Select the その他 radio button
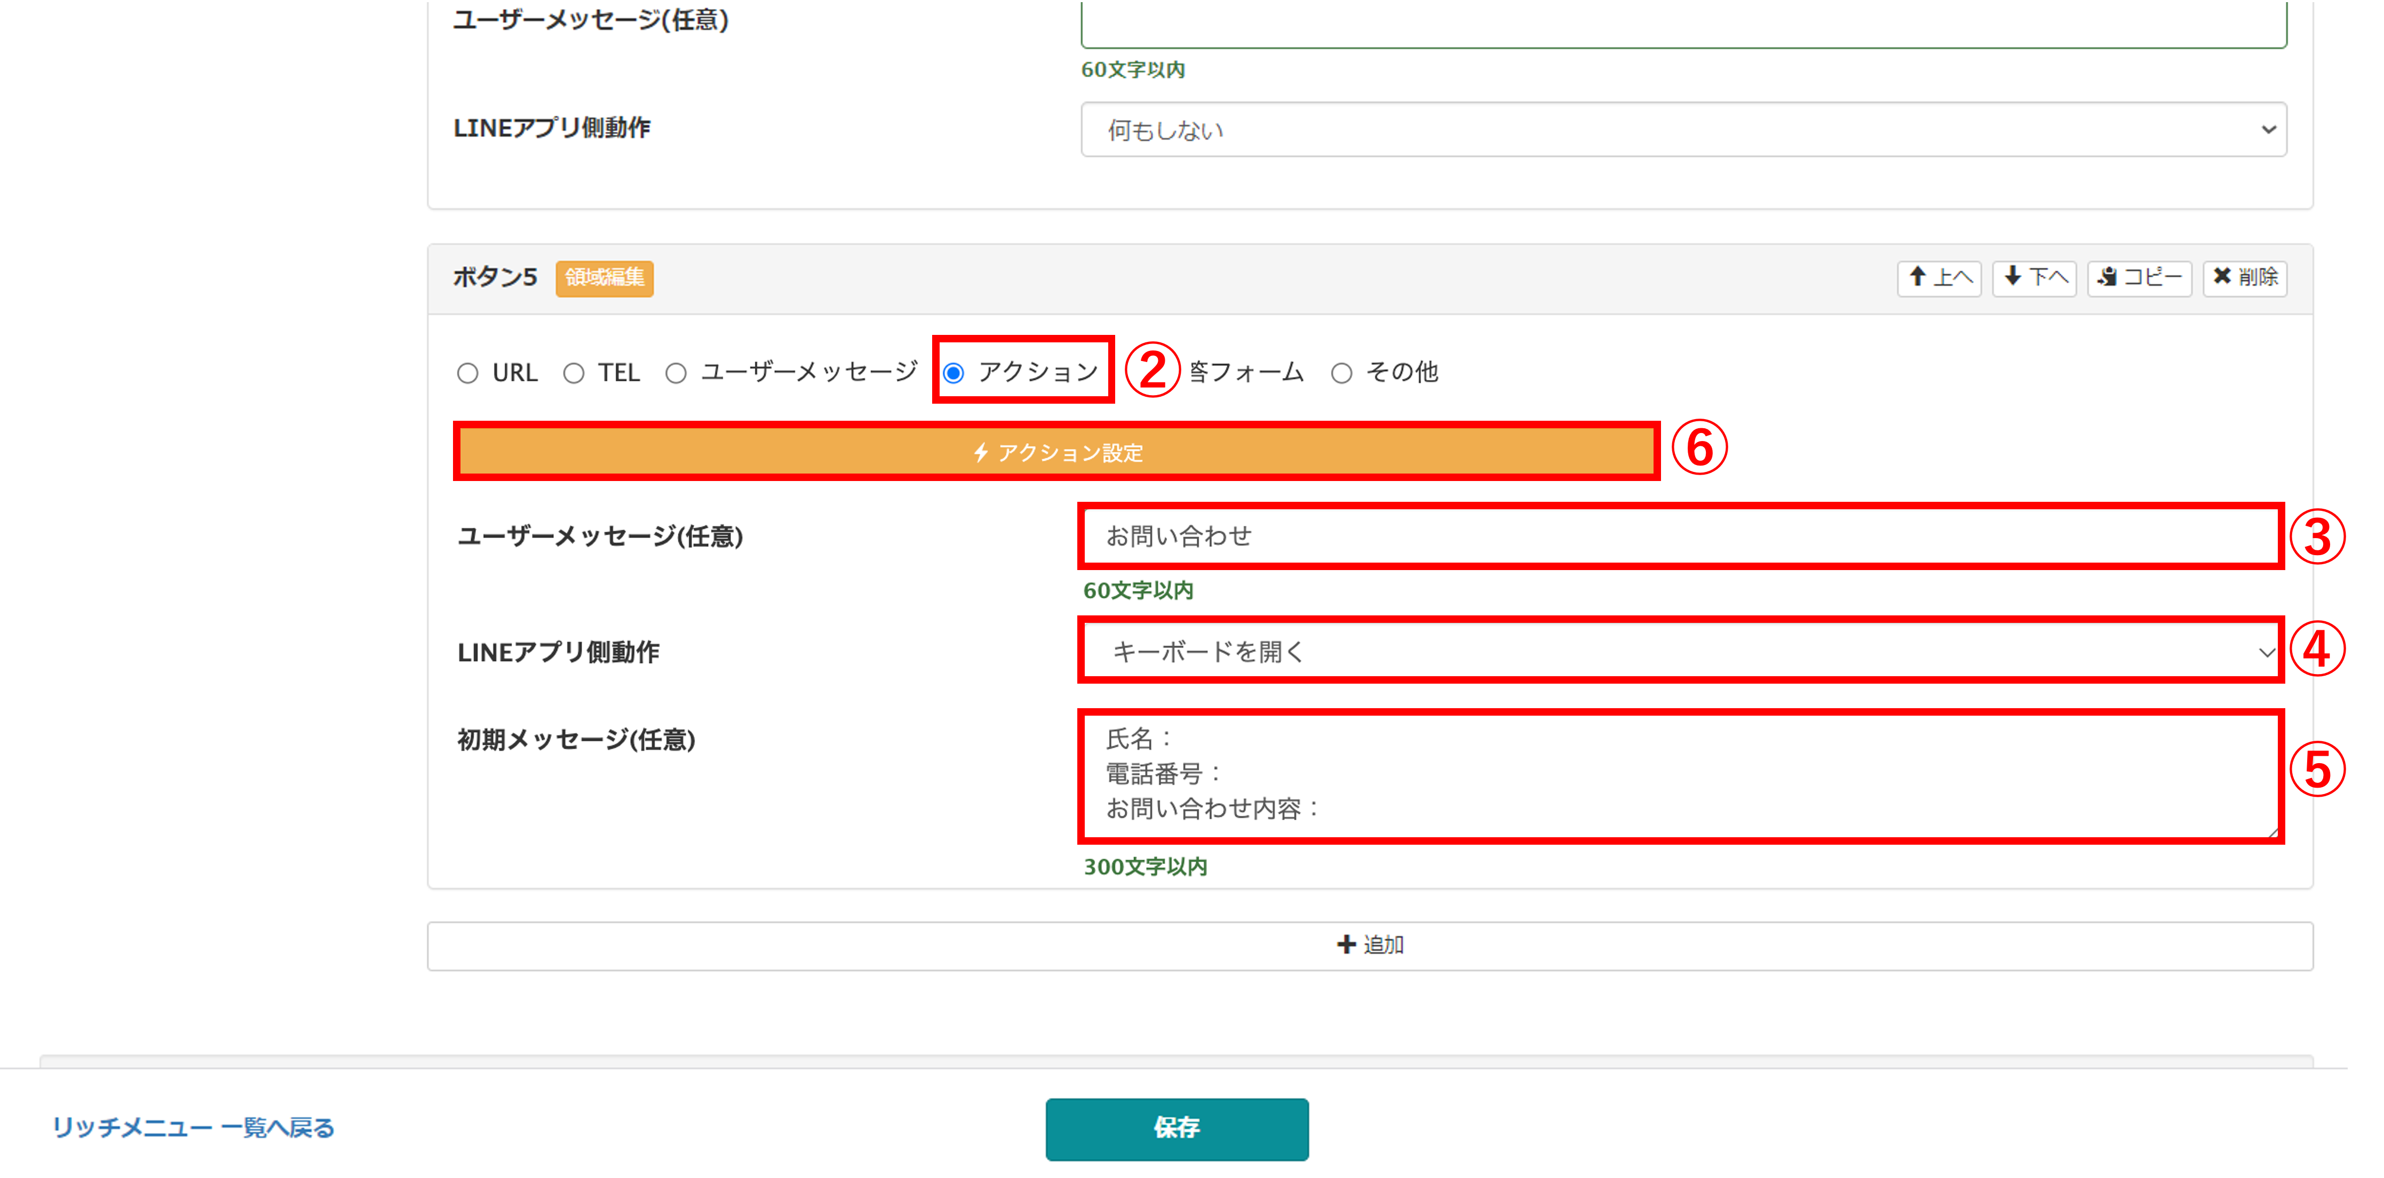This screenshot has width=2384, height=1178. 1342,373
